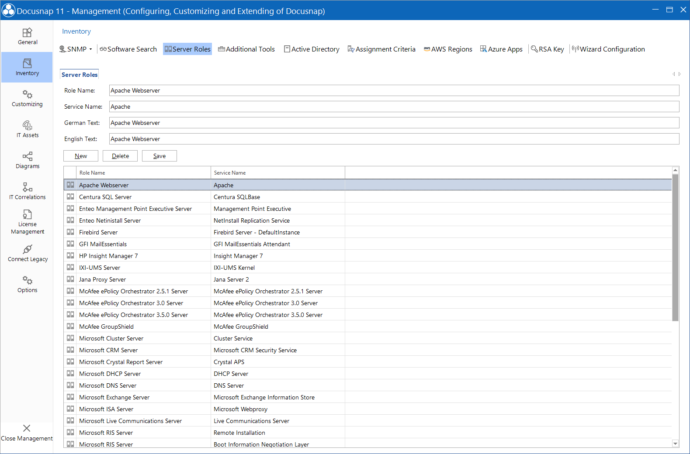690x454 pixels.
Task: Click the Apache Webserver row icon
Action: click(70, 185)
